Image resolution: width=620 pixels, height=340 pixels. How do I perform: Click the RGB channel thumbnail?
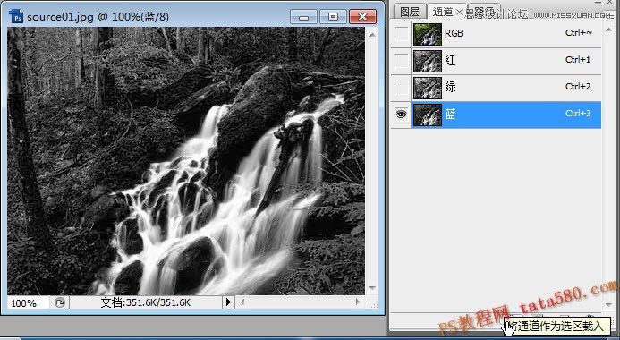point(428,34)
